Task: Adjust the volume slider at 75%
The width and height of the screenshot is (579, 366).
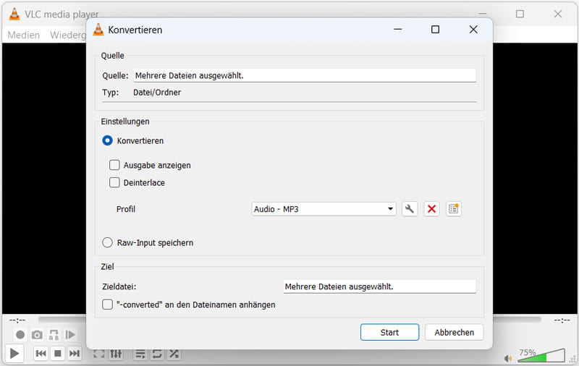Action: (x=541, y=356)
